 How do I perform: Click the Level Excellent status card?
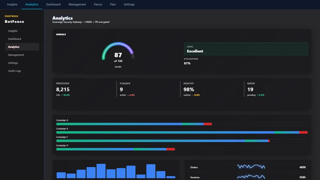tap(246, 49)
